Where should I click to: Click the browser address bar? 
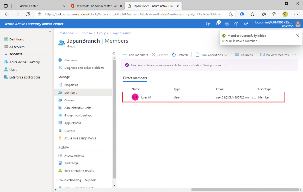(x=134, y=14)
